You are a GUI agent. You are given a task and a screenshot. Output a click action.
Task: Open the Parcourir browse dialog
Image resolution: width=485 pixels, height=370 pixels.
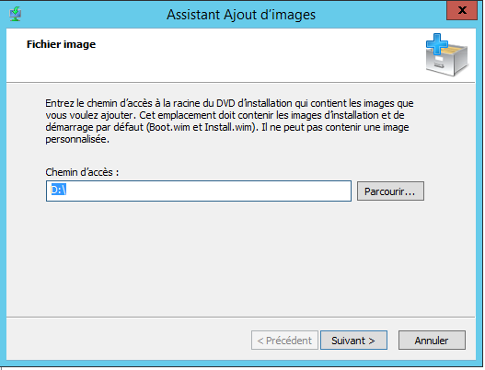390,191
